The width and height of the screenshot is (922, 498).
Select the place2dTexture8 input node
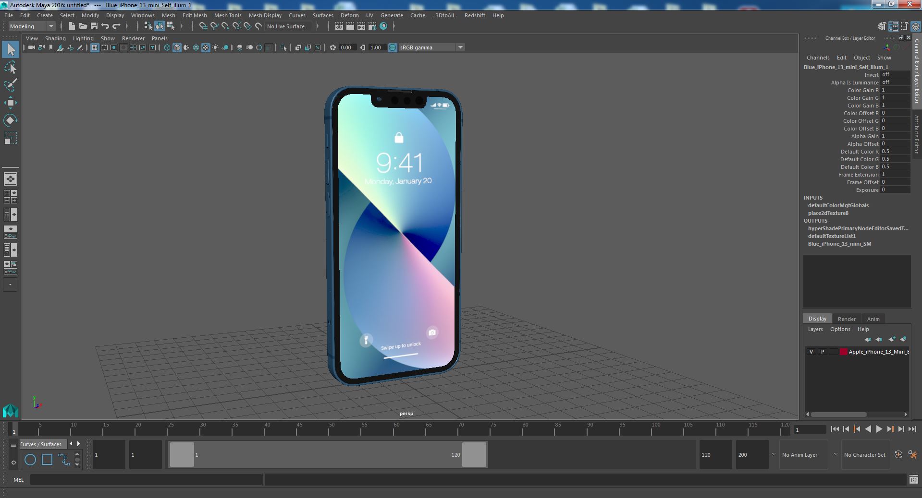(x=828, y=213)
